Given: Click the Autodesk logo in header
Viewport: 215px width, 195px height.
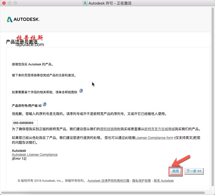Looking at the screenshot, I should click(x=23, y=19).
